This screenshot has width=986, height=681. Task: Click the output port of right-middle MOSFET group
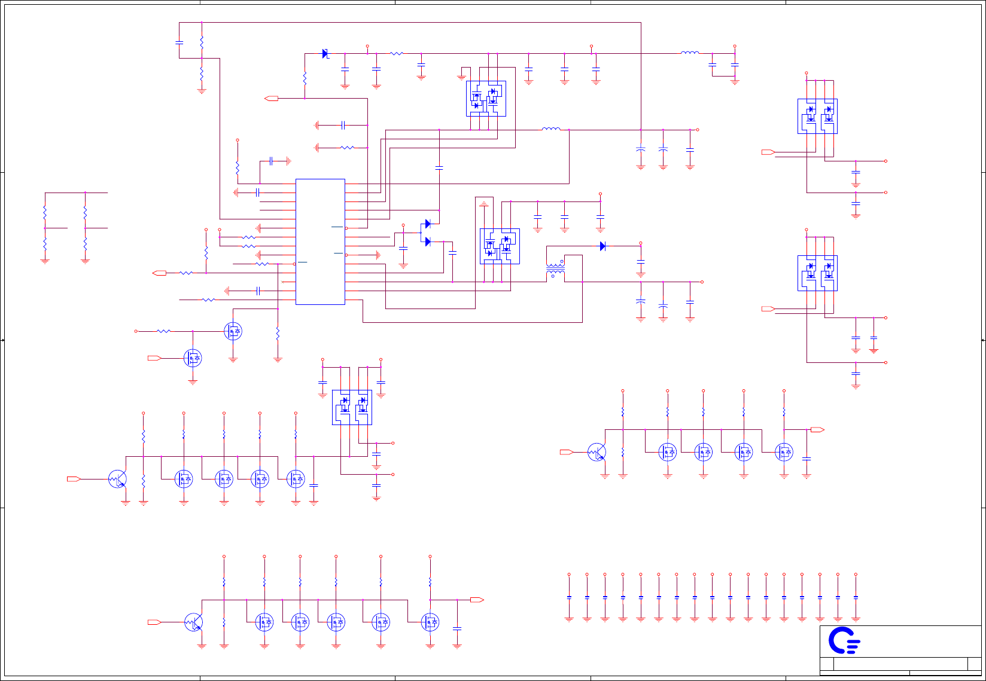(817, 429)
